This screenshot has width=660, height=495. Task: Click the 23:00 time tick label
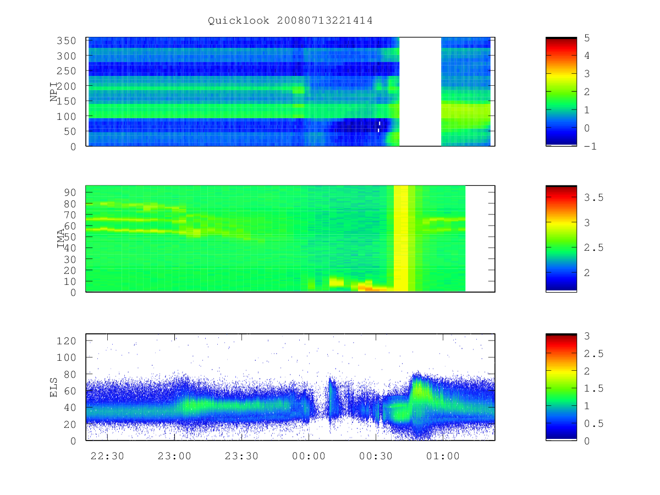point(174,456)
